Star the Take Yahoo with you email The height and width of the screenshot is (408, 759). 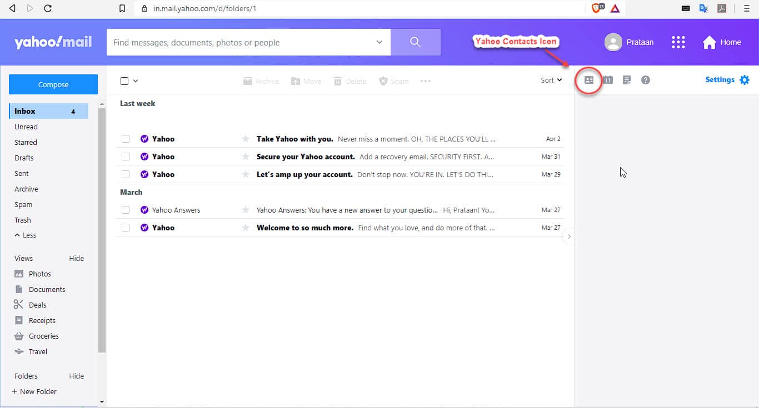coord(246,139)
